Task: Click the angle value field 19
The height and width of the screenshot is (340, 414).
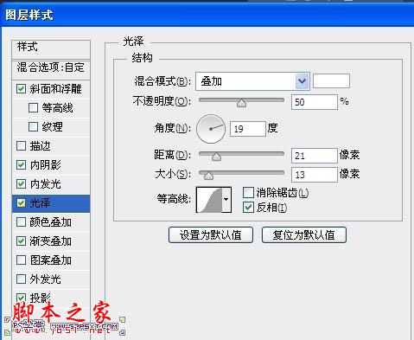Action: pyautogui.click(x=248, y=129)
